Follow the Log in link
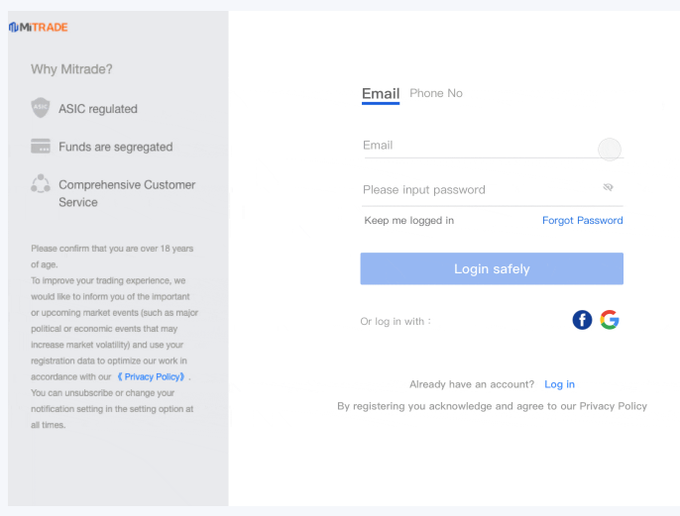The image size is (680, 516). pos(559,384)
